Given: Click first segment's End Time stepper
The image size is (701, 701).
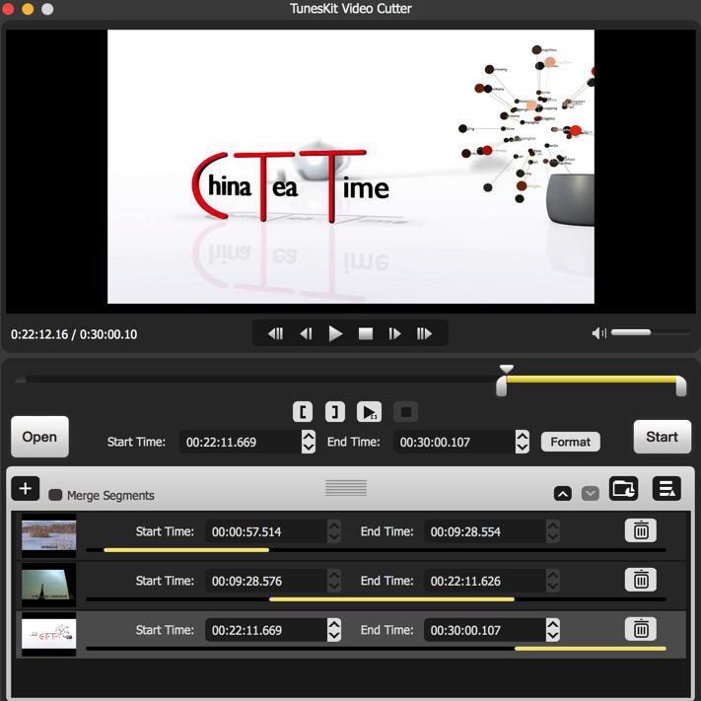Looking at the screenshot, I should tap(553, 531).
